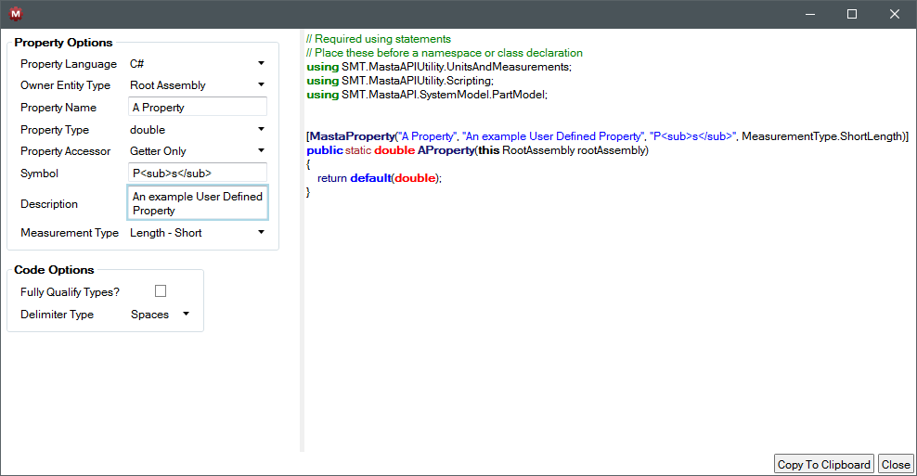Click the 'Measurement Type' label

(x=70, y=233)
